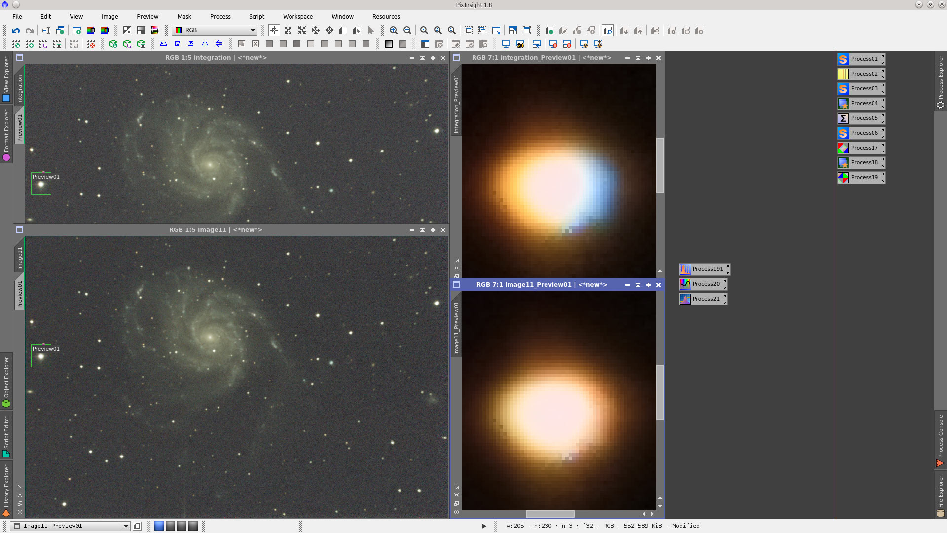Screen dimensions: 947x533
Task: Apply horizontal flip to the image
Action: pos(205,43)
